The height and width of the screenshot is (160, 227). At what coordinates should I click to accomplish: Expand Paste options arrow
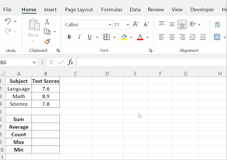pyautogui.click(x=33, y=41)
